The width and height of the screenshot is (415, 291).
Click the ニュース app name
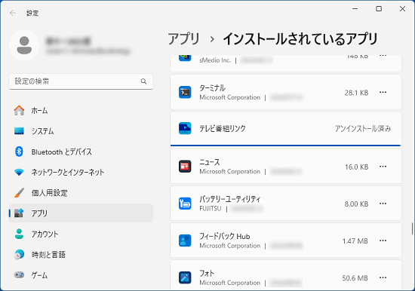tap(210, 162)
